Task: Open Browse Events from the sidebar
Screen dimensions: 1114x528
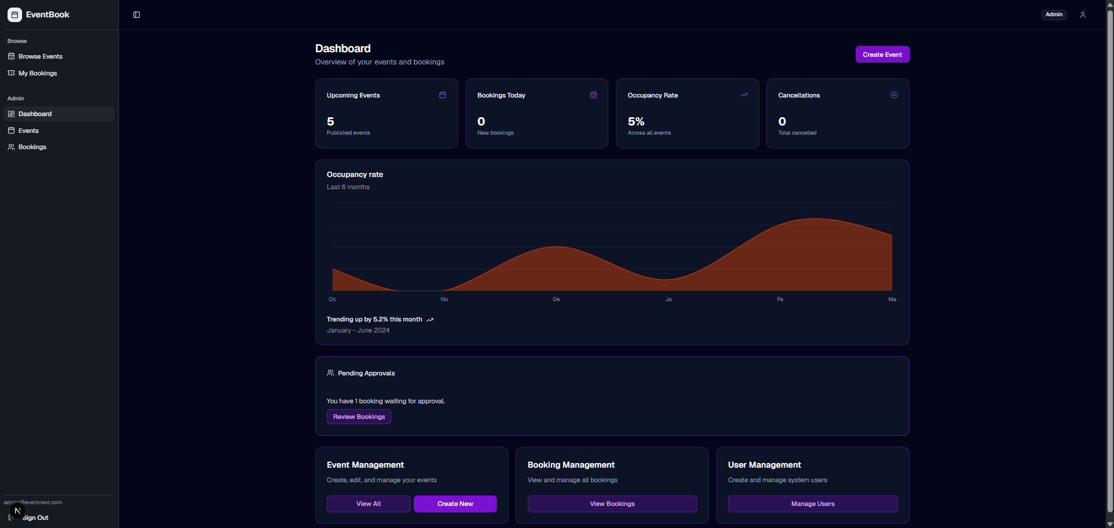Action: pos(40,56)
